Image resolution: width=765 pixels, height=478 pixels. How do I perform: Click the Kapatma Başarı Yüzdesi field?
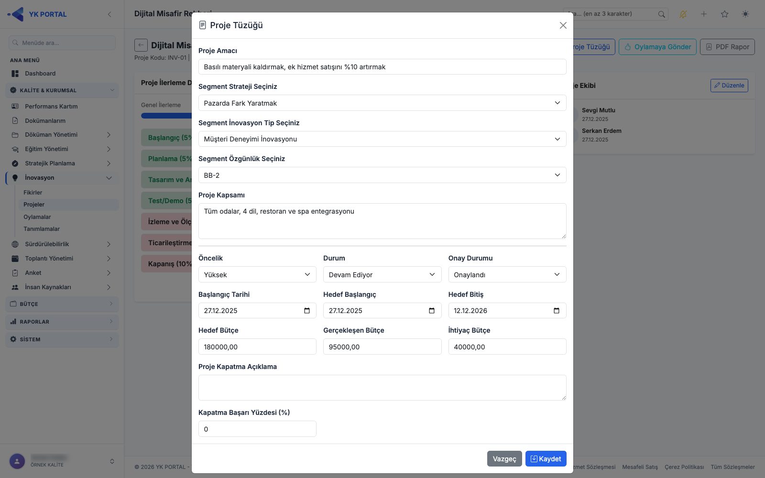click(257, 429)
